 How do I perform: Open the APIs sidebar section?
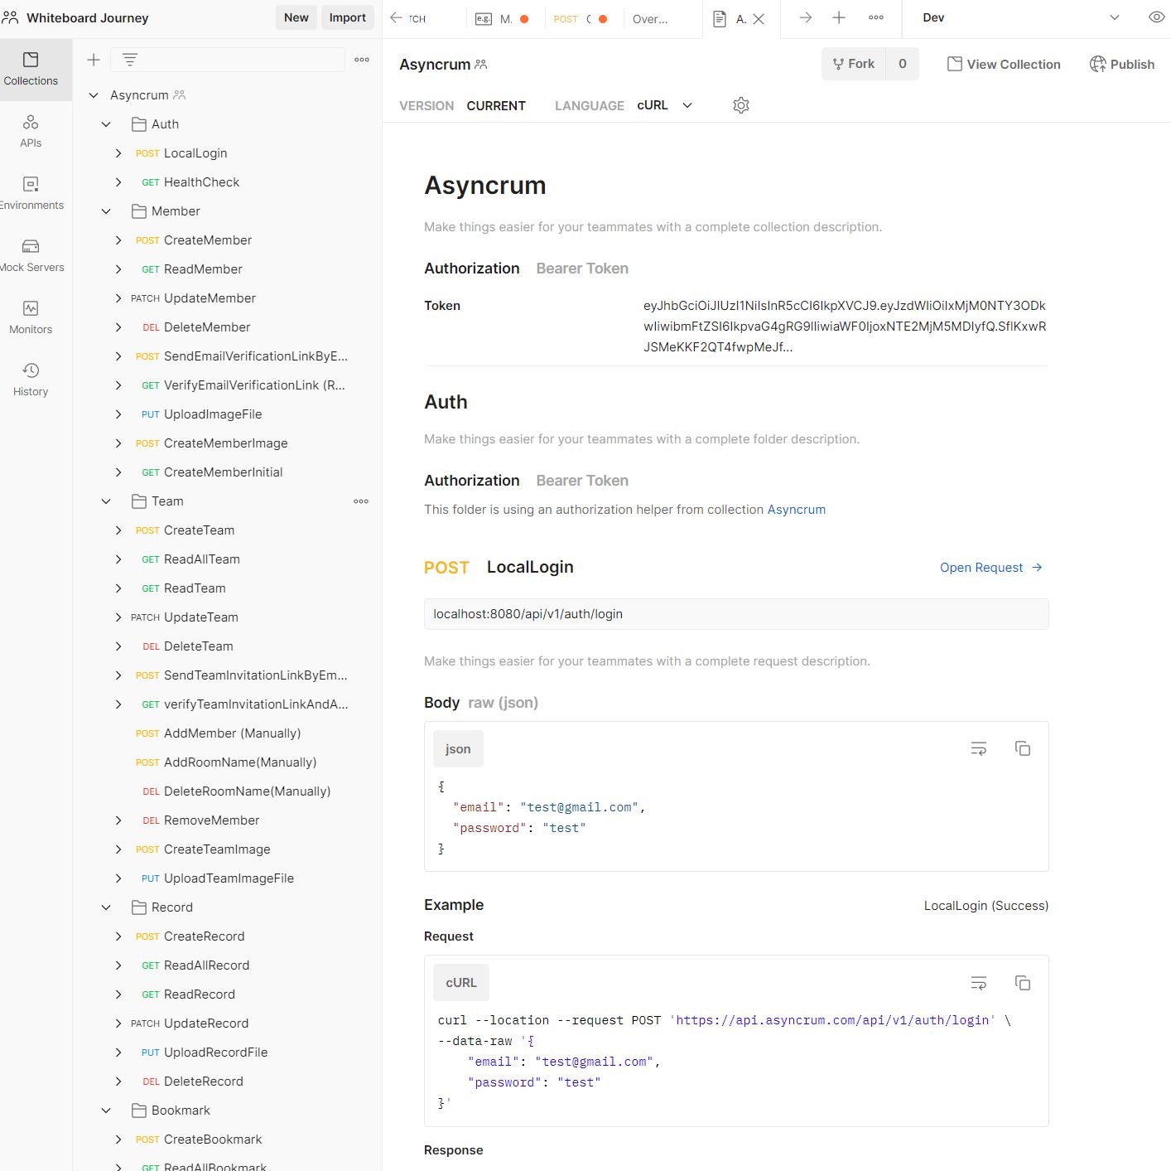point(31,132)
